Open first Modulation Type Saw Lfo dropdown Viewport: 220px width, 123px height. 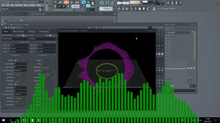(x=21, y=70)
